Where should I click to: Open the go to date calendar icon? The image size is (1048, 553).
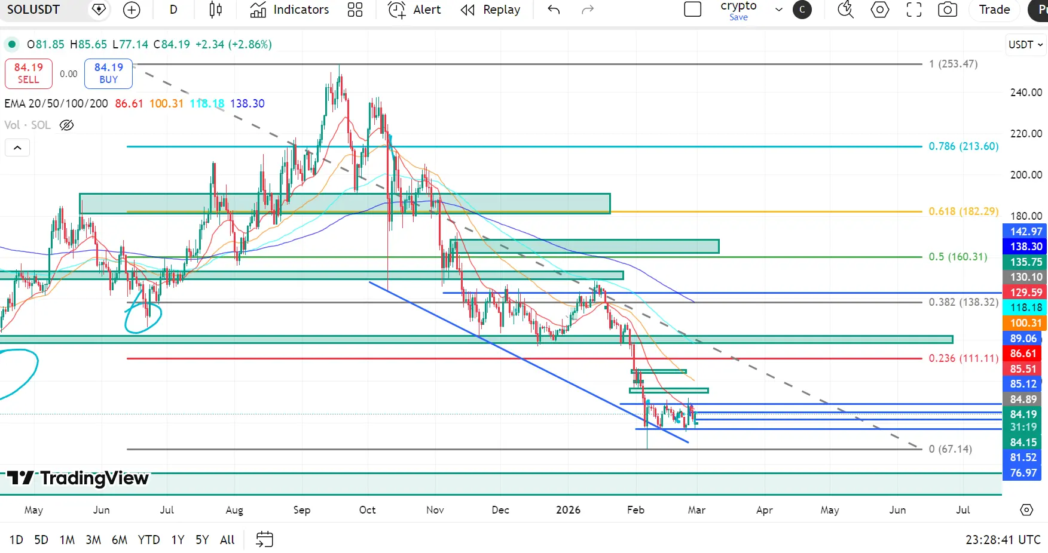click(x=264, y=540)
